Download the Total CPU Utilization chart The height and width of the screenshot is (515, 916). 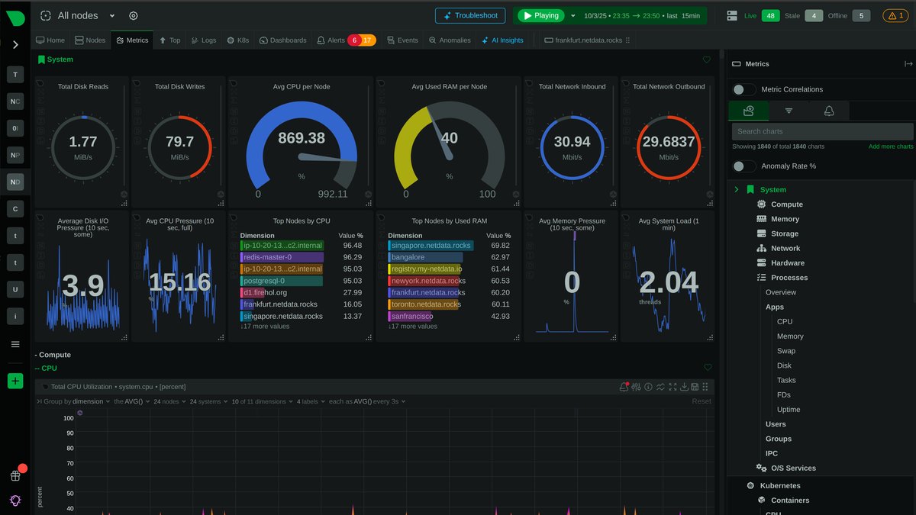684,387
